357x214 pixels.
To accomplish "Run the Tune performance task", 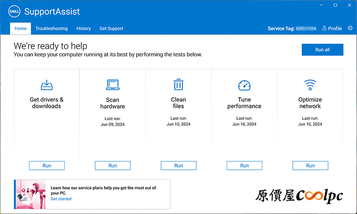I will point(244,165).
